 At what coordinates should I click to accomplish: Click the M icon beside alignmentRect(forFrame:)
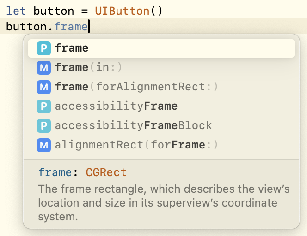click(44, 145)
